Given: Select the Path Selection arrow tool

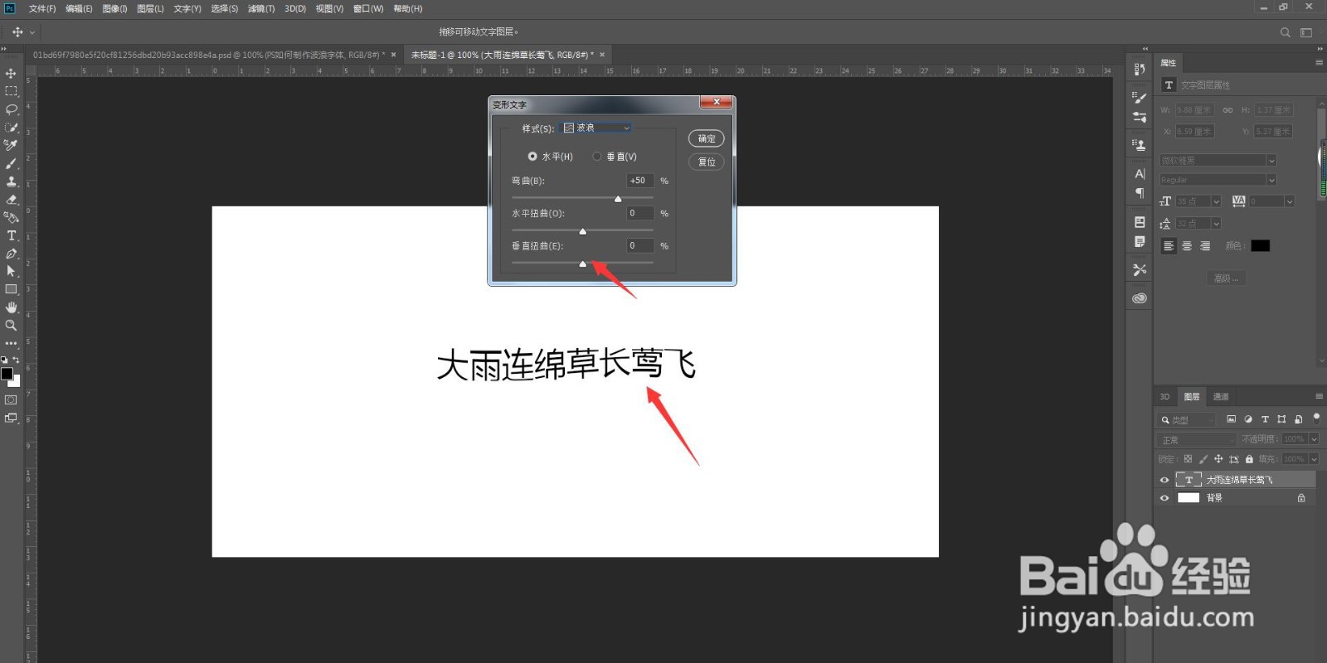Looking at the screenshot, I should pyautogui.click(x=11, y=271).
